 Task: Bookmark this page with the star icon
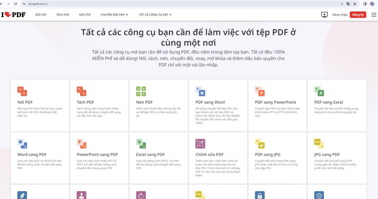pos(355,4)
